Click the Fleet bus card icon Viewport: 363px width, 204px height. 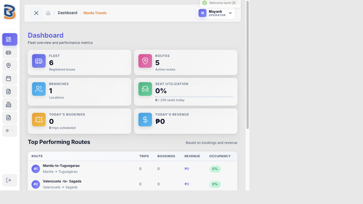point(39,61)
